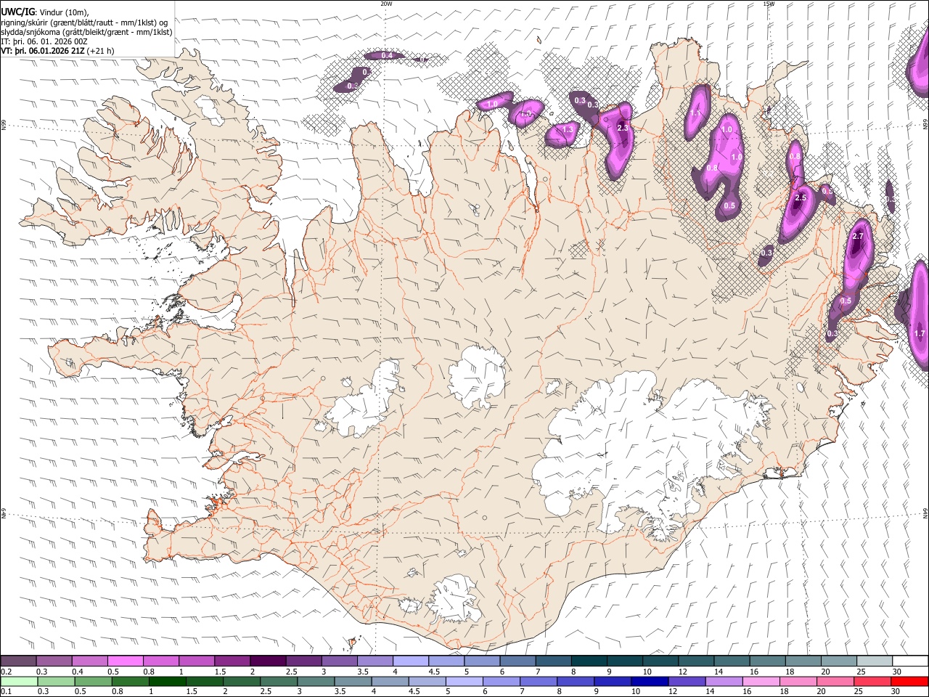Screen dimensions: 929x697
Task: Click the 2.5 snowfall value on the map
Action: tap(801, 197)
